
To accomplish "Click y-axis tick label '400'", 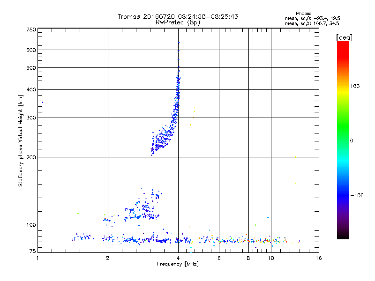I will 31,89.
